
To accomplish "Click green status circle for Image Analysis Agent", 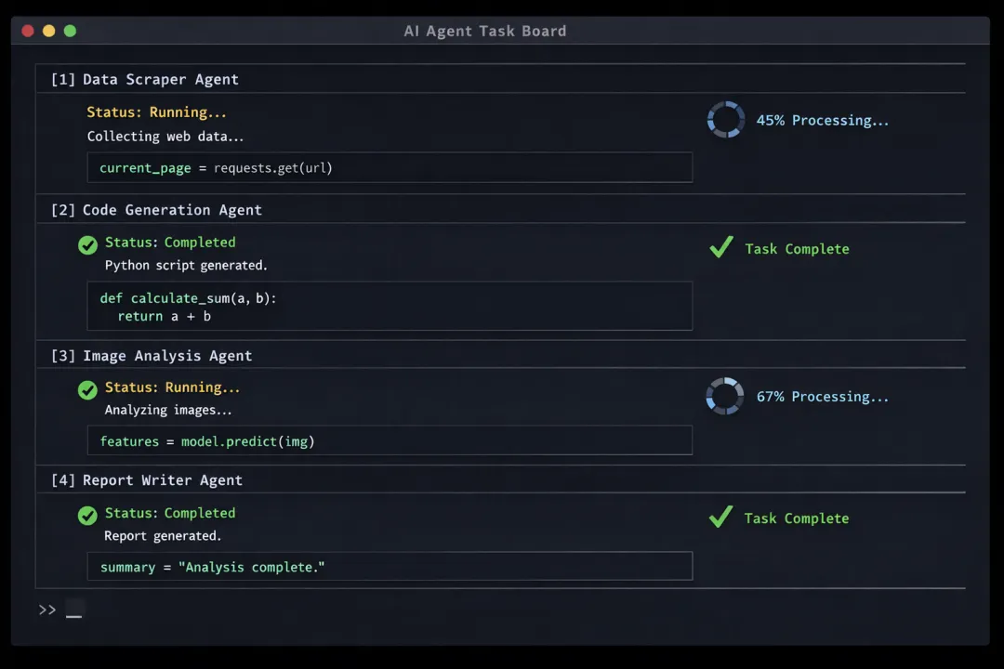I will pyautogui.click(x=87, y=389).
